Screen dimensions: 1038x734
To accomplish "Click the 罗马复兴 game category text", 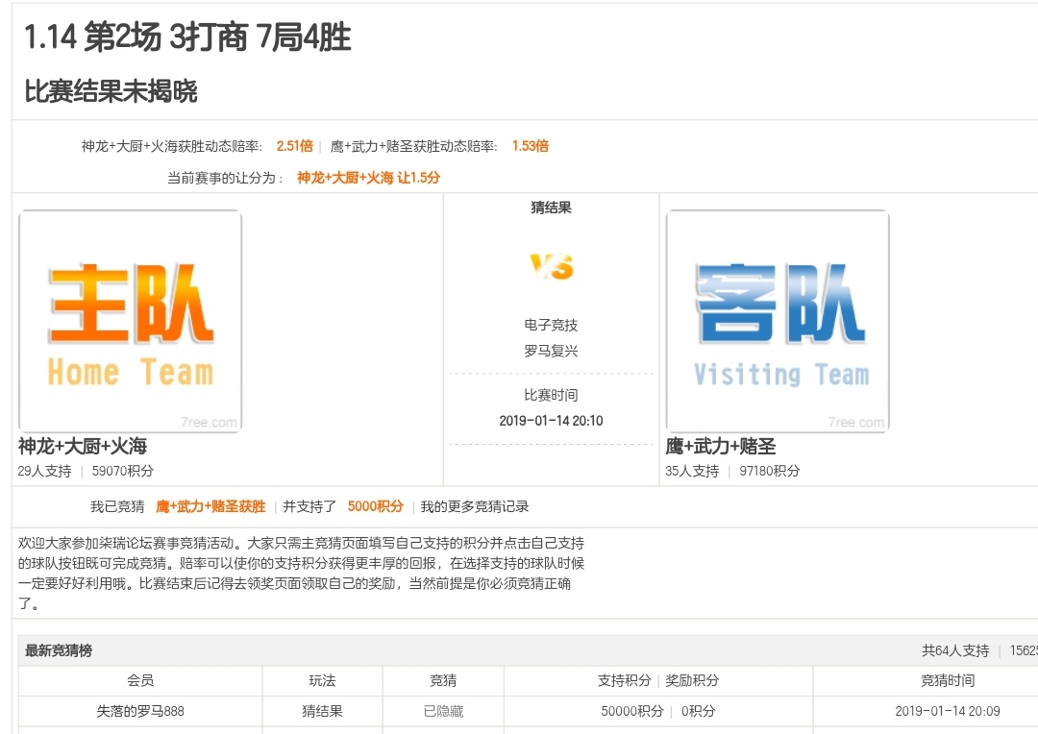I will 551,352.
